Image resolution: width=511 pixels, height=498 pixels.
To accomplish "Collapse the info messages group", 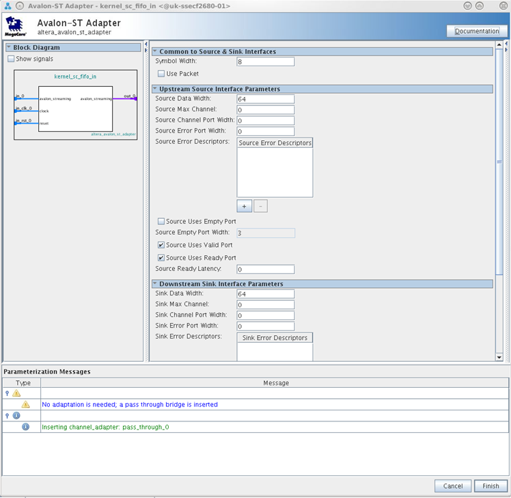I will click(x=7, y=416).
